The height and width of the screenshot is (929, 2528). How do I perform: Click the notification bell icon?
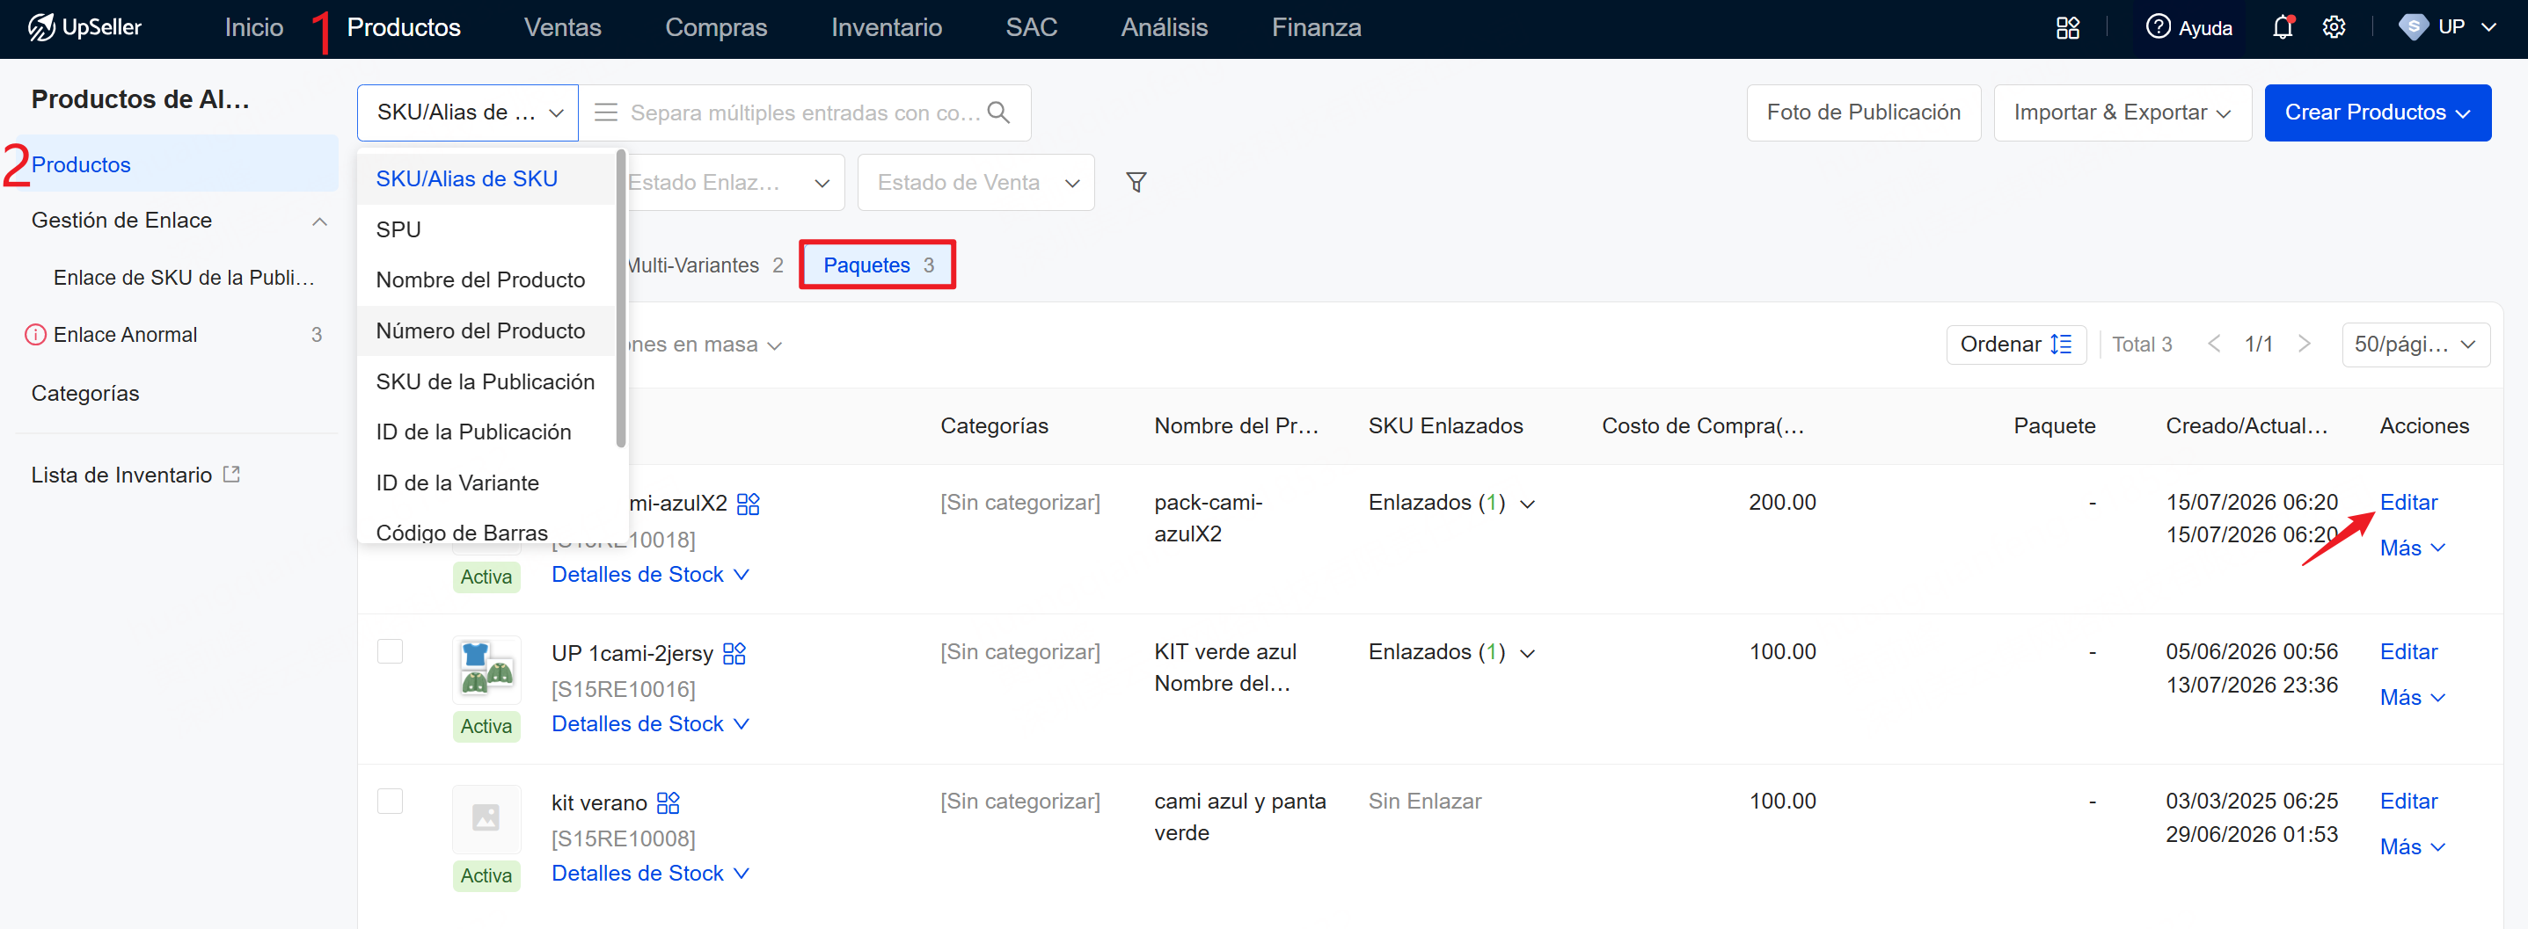point(2282,27)
